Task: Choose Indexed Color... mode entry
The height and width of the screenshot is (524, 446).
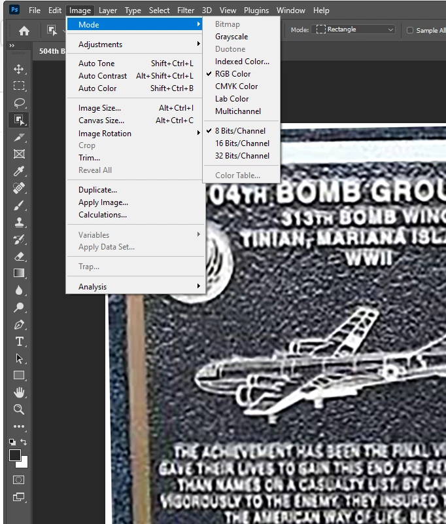Action: coord(242,62)
